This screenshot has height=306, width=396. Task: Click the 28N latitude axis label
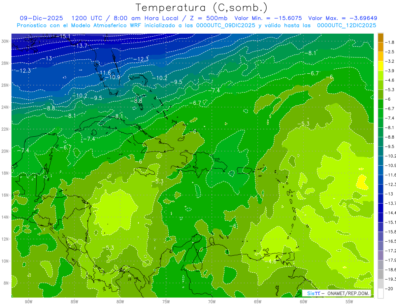[6, 63]
